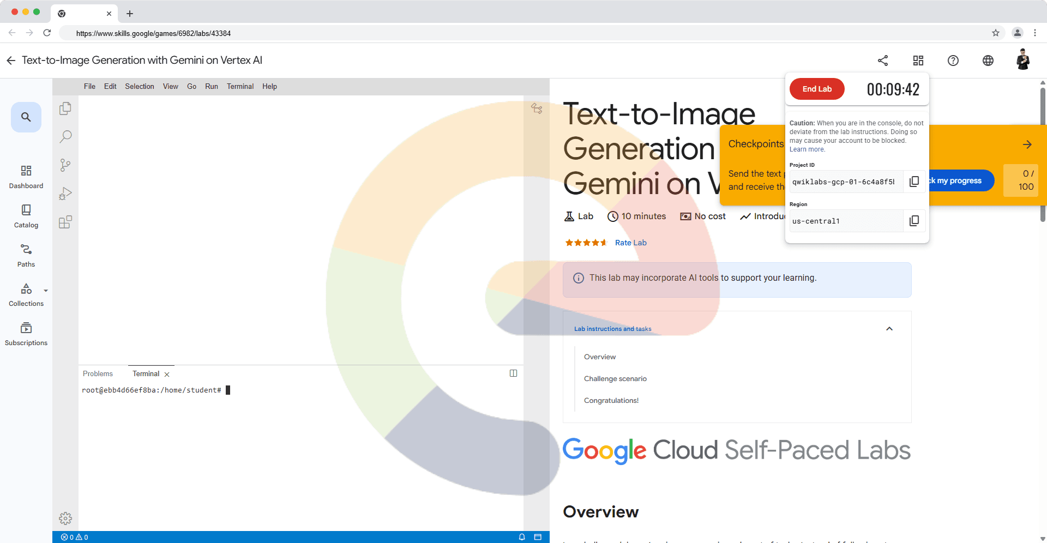Image resolution: width=1047 pixels, height=543 pixels.
Task: Open the Manage gear icon in editor
Action: click(65, 518)
